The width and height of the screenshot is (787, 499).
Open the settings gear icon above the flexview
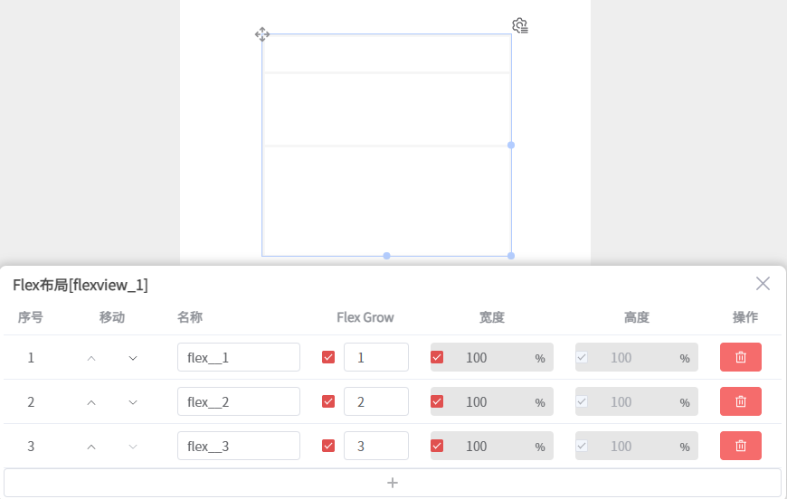tap(520, 25)
